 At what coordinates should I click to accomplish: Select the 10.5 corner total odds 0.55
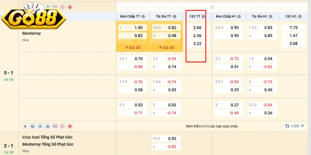click(171, 138)
